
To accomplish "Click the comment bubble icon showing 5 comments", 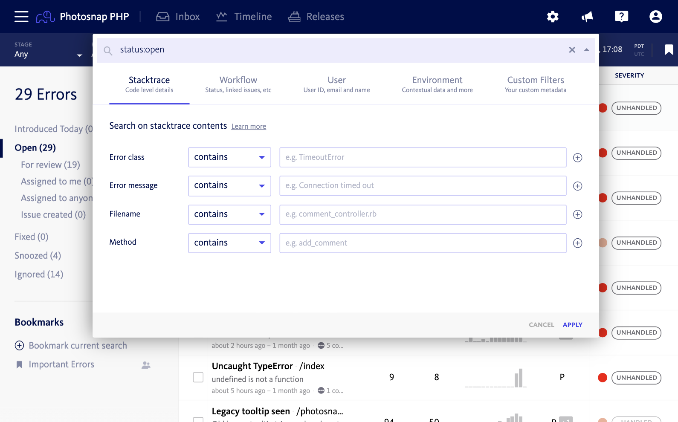I will pos(321,345).
